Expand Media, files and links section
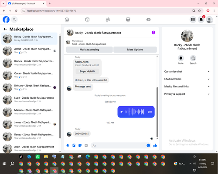Image resolution: width=218 pixels, height=174 pixels. coord(187,87)
